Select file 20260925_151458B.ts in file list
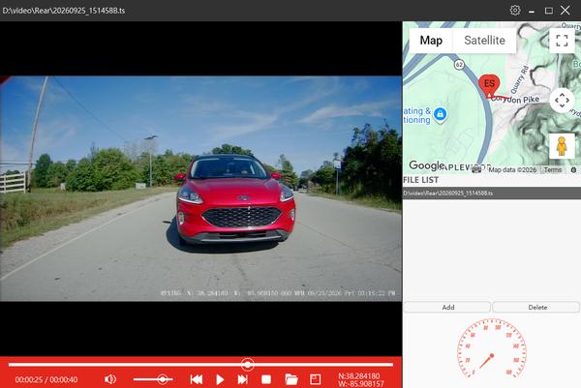The image size is (581, 388). point(492,193)
